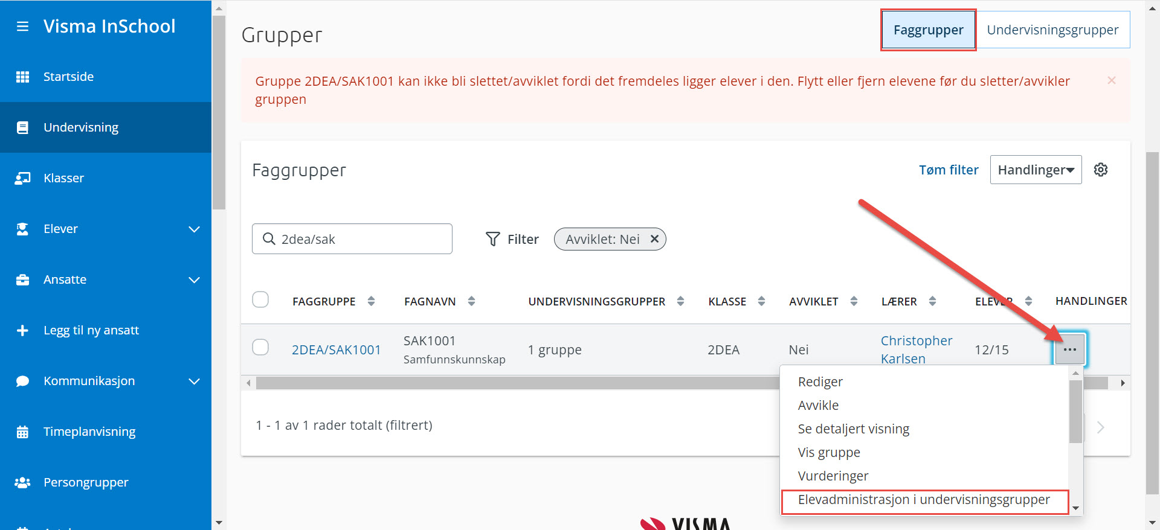The height and width of the screenshot is (530, 1160).
Task: Open table settings gear icon
Action: [x=1101, y=170]
